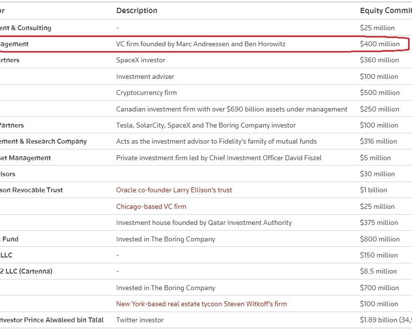Click the 'Revocable Trust' investor name

tap(32, 190)
